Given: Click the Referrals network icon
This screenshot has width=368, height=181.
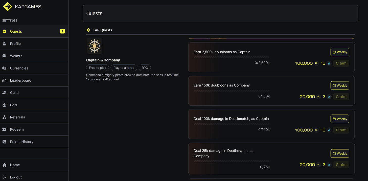Looking at the screenshot, I should coord(4,117).
